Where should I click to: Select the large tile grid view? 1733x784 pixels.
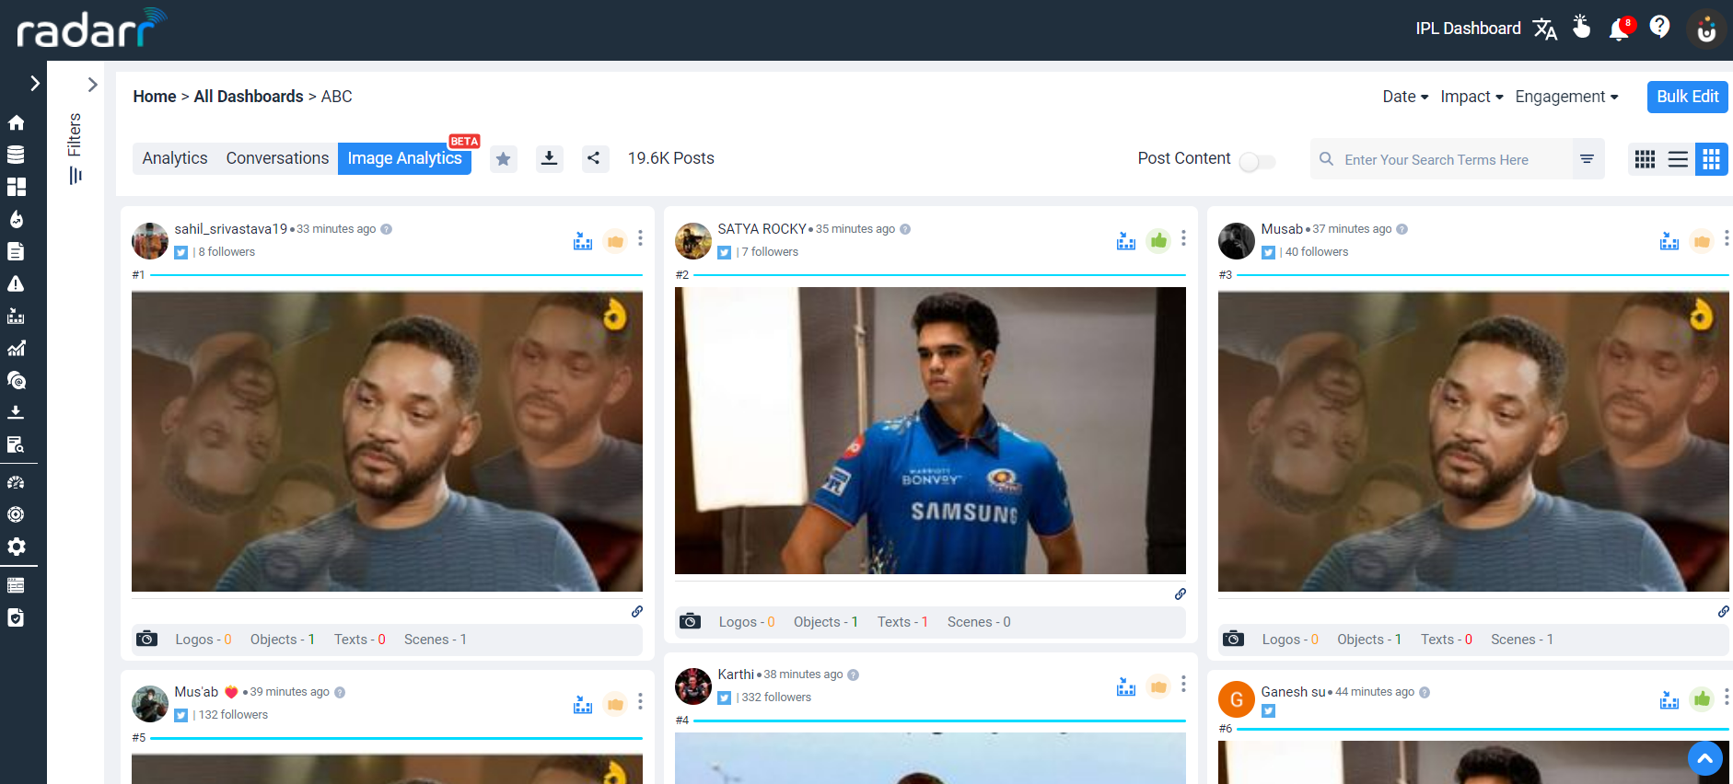pyautogui.click(x=1711, y=159)
